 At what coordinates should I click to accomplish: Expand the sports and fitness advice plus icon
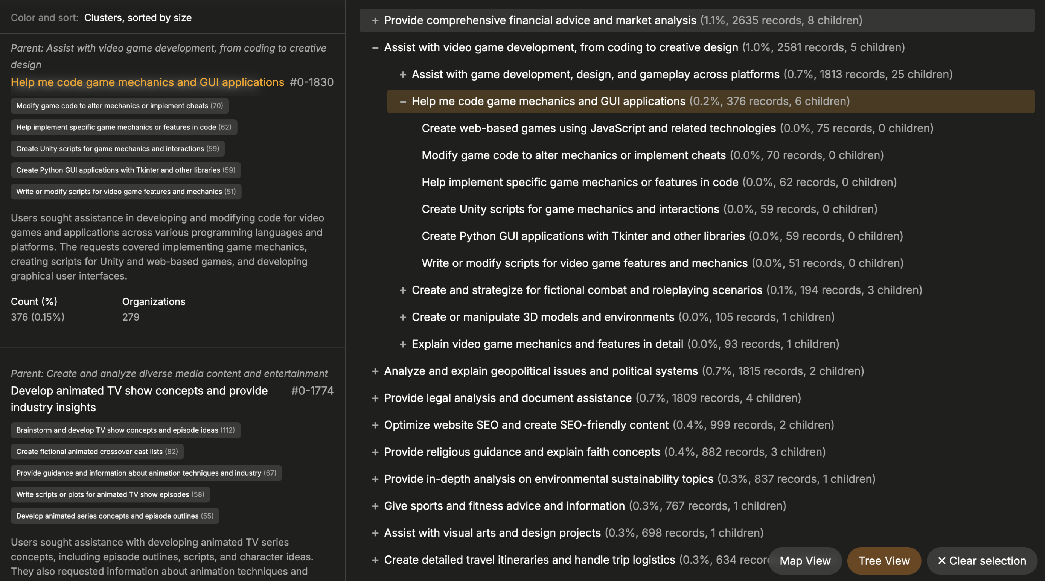(375, 506)
